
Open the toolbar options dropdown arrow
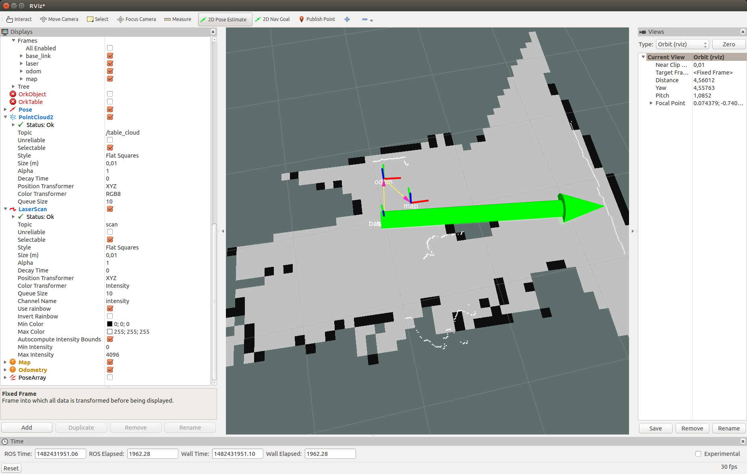pyautogui.click(x=371, y=20)
